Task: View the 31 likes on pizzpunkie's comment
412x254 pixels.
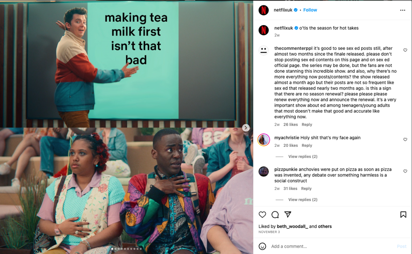Action: tap(290, 189)
